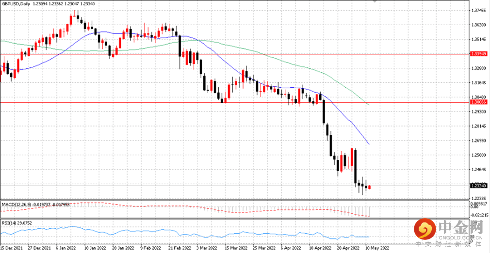
Task: Click the black 1.23340 current price tag
Action: pos(479,186)
